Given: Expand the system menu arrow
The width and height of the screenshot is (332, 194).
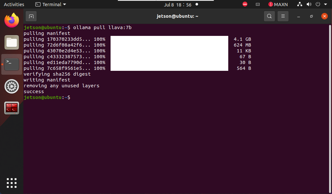Looking at the screenshot, I should tap(326, 5).
